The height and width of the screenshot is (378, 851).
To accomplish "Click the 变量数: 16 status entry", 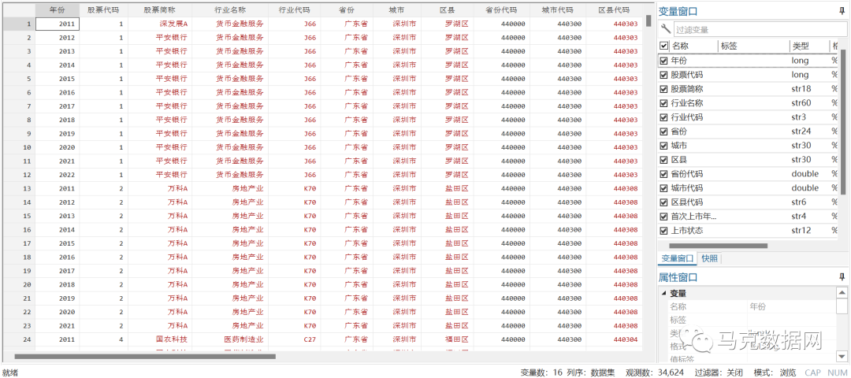I will click(x=541, y=372).
